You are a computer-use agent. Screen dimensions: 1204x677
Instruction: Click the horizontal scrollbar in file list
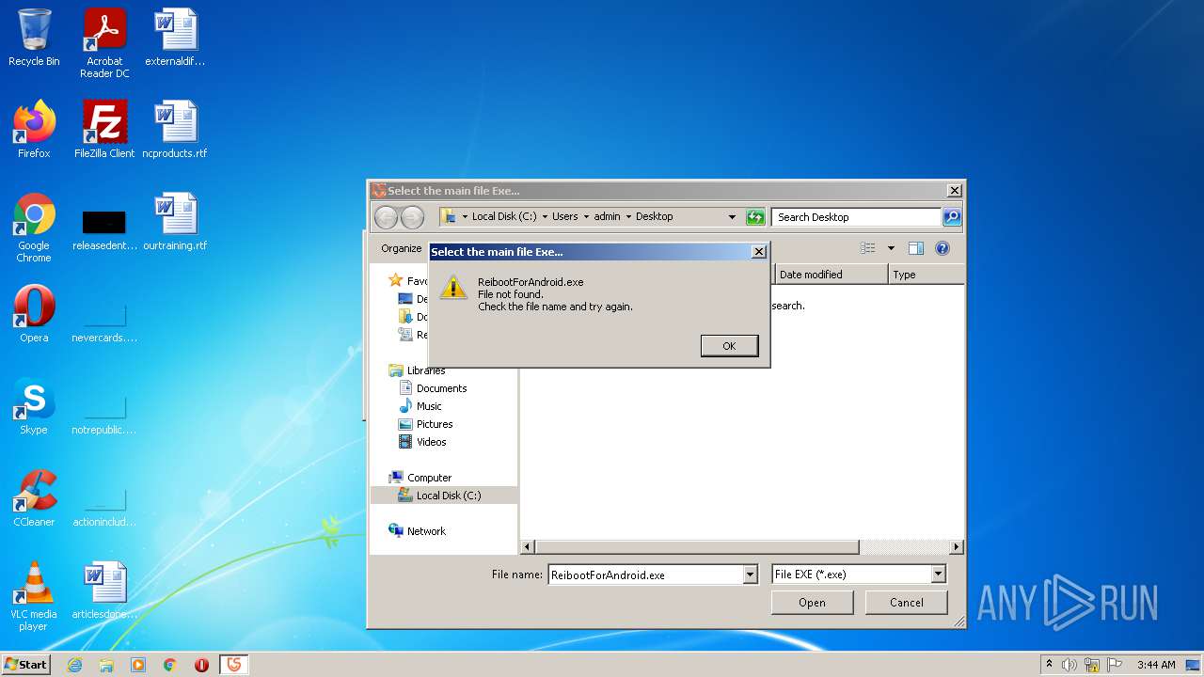(x=697, y=547)
